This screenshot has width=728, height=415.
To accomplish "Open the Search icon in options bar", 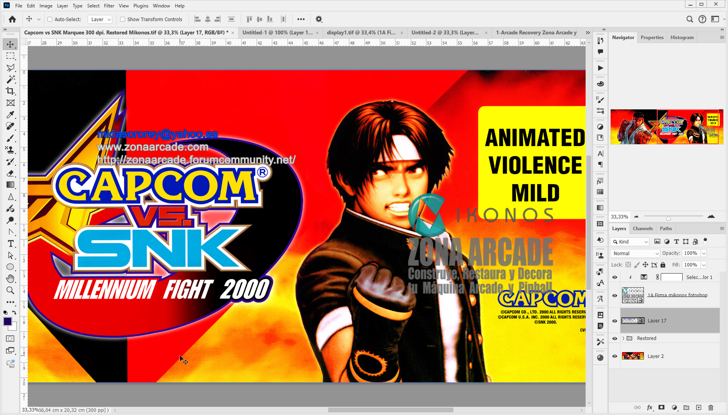I will pos(690,19).
